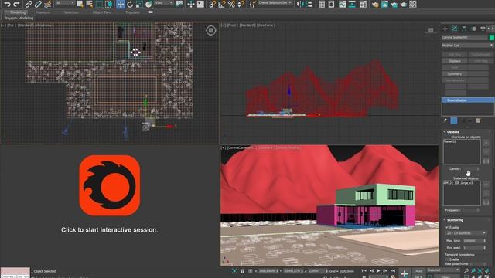The width and height of the screenshot is (495, 278).
Task: Toggle the Scene Explorer icon
Action: coord(322,4)
